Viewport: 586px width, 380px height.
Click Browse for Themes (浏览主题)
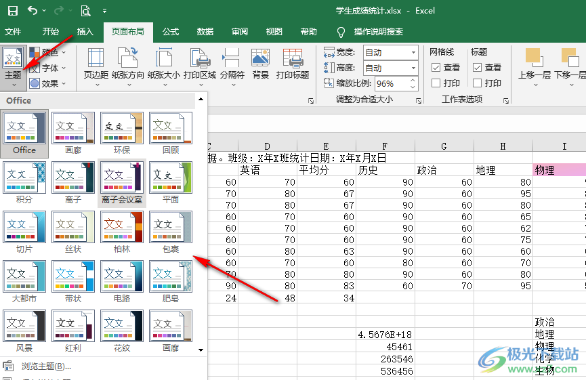[45, 366]
